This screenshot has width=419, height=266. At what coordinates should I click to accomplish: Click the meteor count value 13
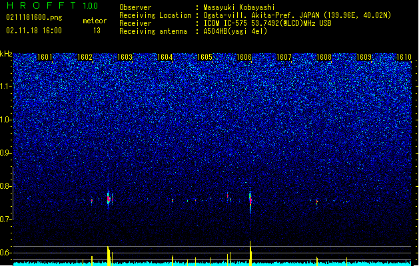coord(97,31)
